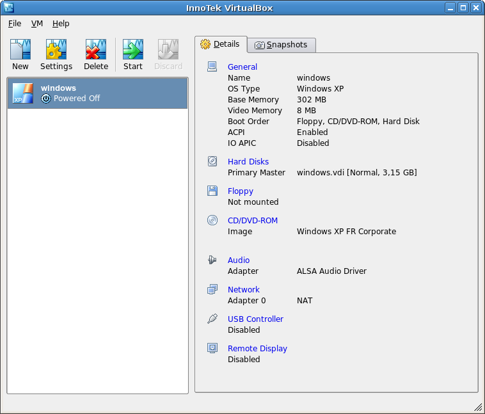Click the General section computer icon
Screen dimensions: 485x414
(212, 67)
